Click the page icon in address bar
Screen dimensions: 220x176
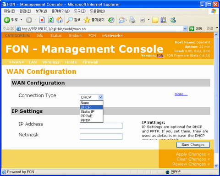click(18, 29)
